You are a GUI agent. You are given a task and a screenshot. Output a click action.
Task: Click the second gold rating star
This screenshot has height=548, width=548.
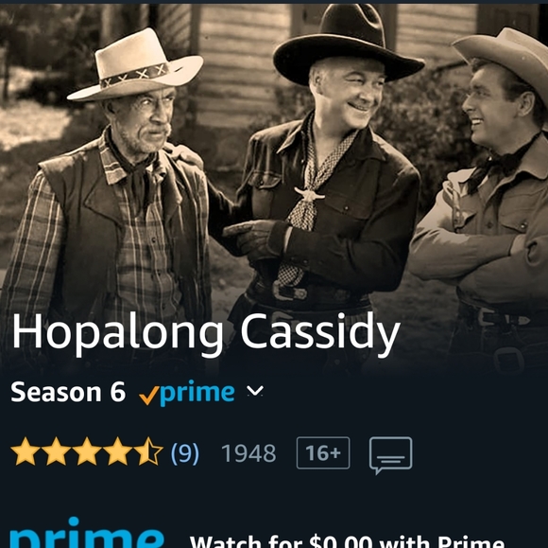(x=56, y=451)
